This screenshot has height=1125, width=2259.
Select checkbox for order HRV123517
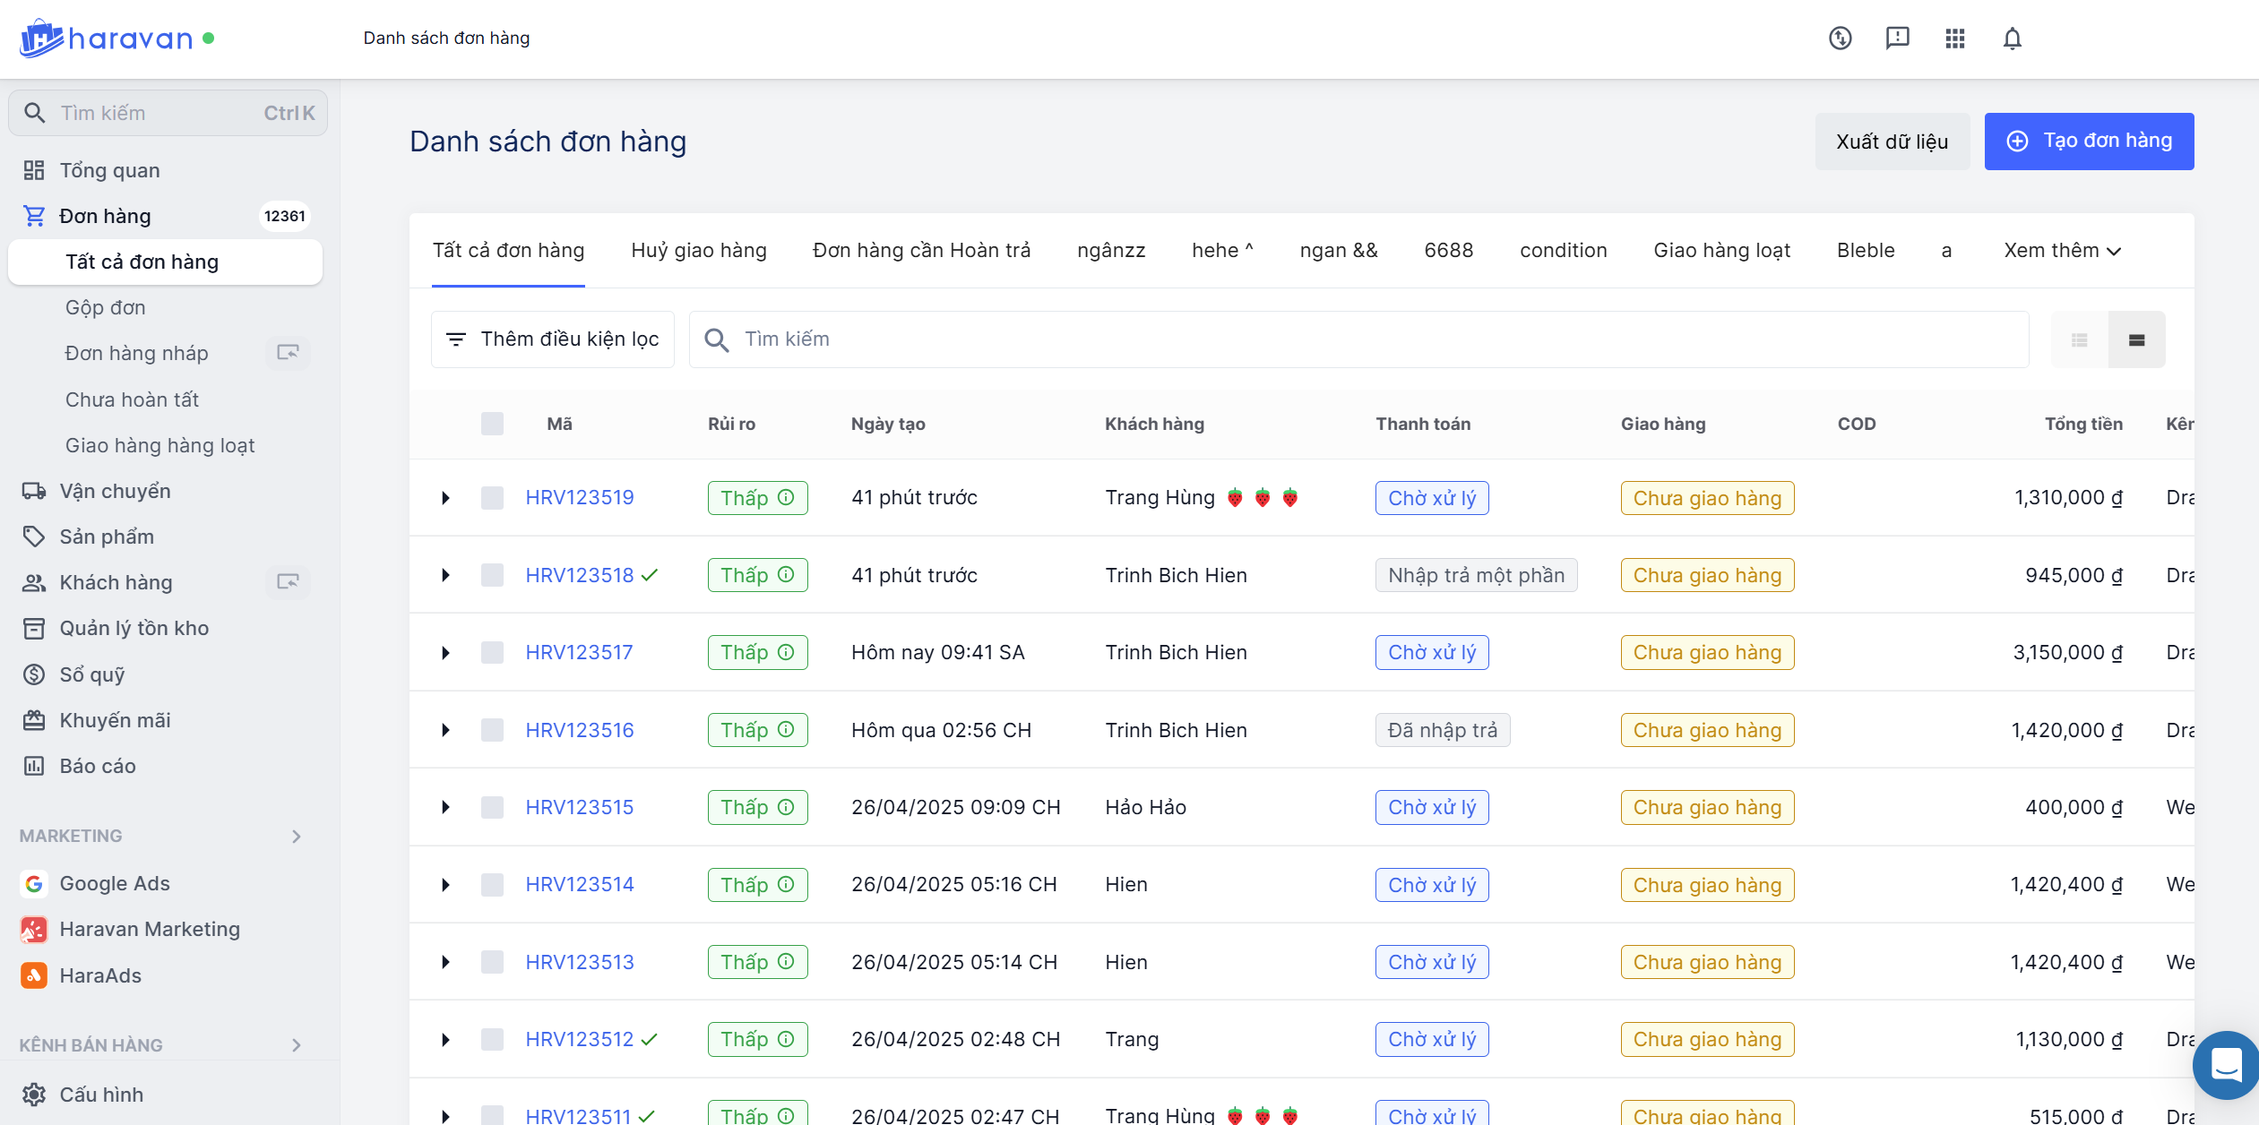[x=492, y=652]
